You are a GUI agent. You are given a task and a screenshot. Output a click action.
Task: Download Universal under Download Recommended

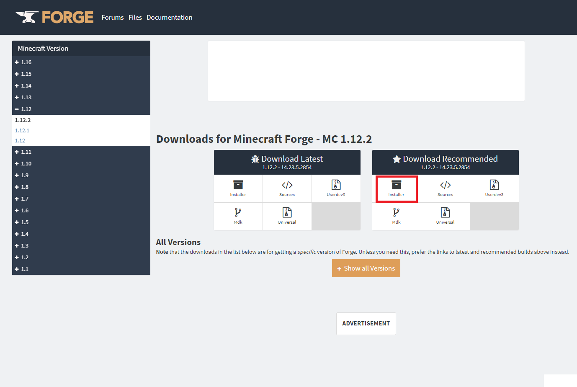coord(445,216)
